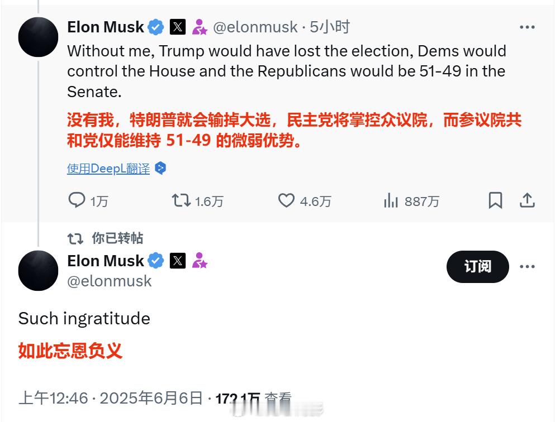
Task: Open Elon Musk avatar on top tweet
Action: [x=38, y=37]
